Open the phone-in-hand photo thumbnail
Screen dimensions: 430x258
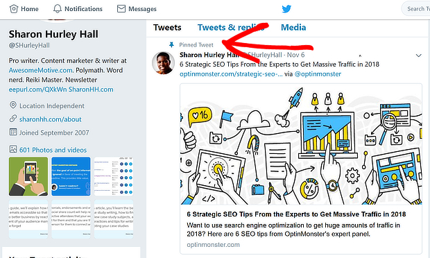(28, 176)
